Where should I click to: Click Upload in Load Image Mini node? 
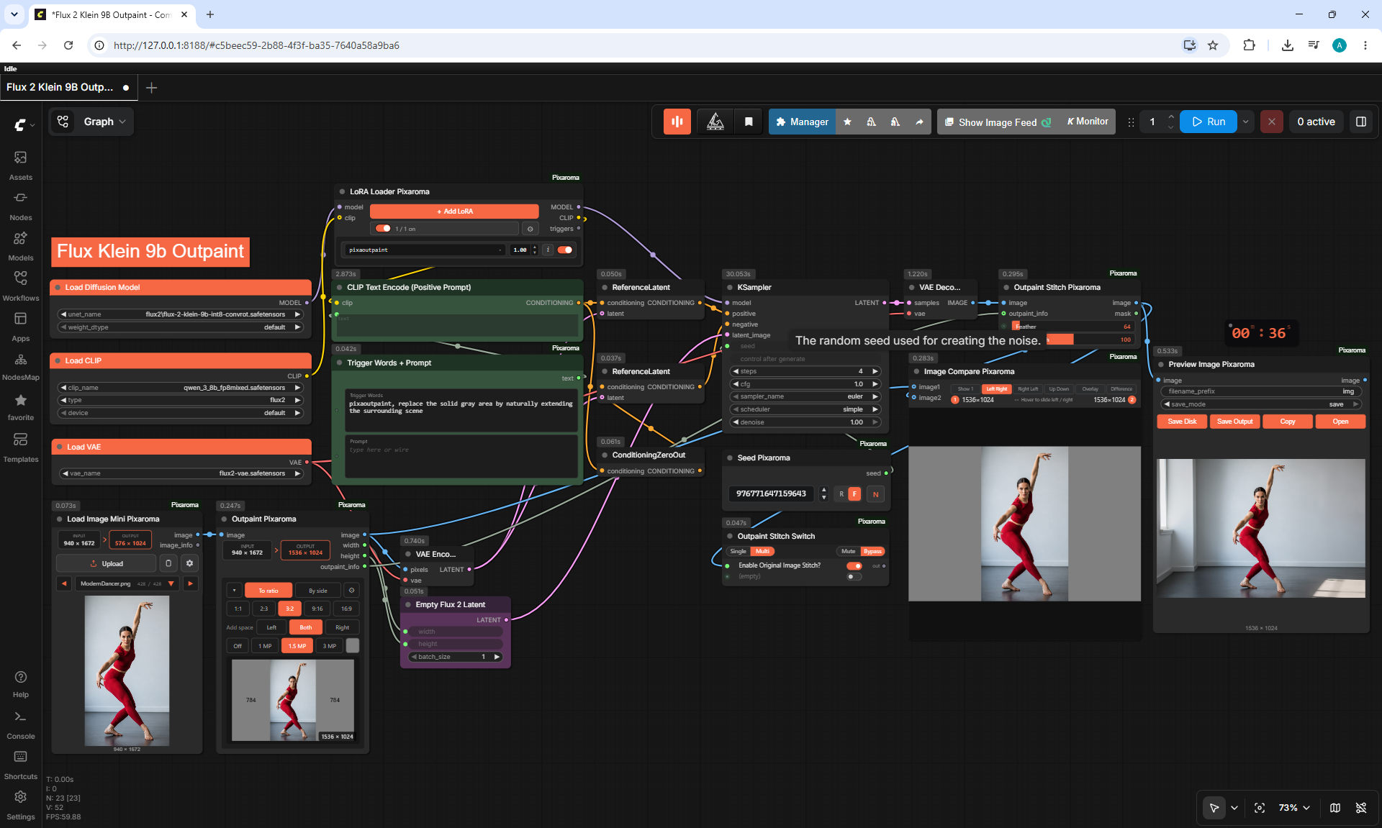point(106,563)
